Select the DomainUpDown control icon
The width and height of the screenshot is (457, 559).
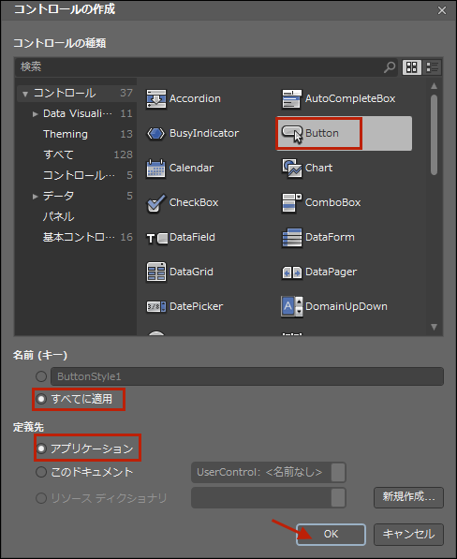coord(291,306)
